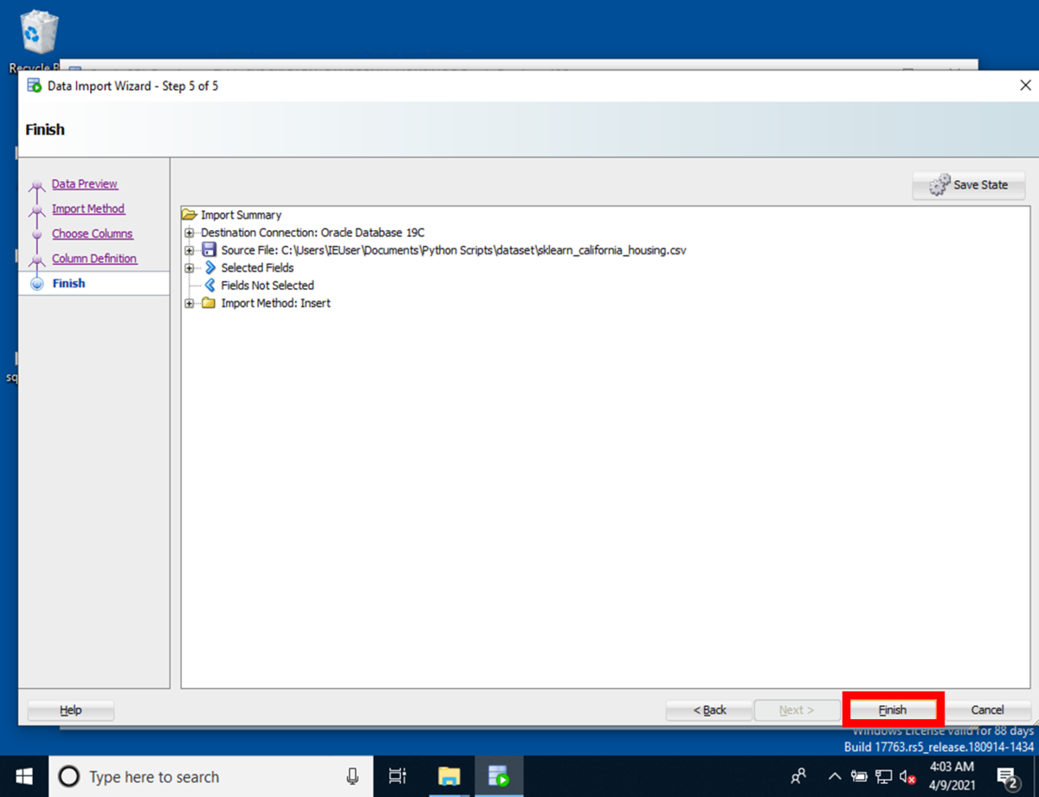
Task: Click the muted volume tray icon
Action: (907, 776)
